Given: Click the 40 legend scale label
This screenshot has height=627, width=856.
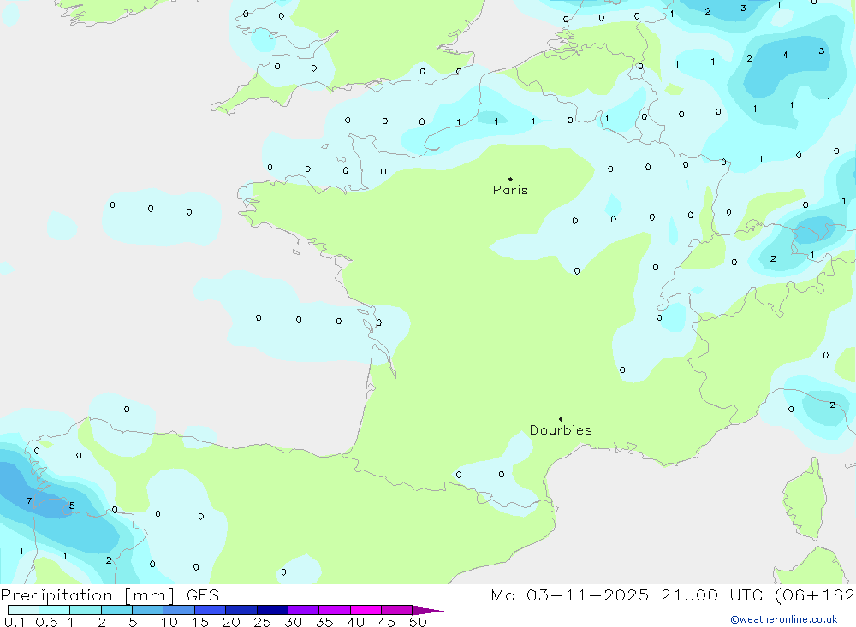Looking at the screenshot, I should coord(356,622).
